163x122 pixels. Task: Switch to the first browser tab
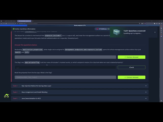tap(10, 21)
